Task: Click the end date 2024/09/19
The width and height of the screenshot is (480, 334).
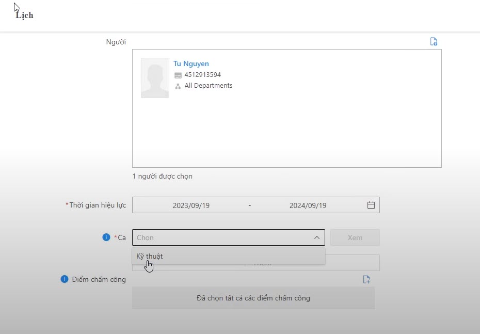Action: click(308, 205)
